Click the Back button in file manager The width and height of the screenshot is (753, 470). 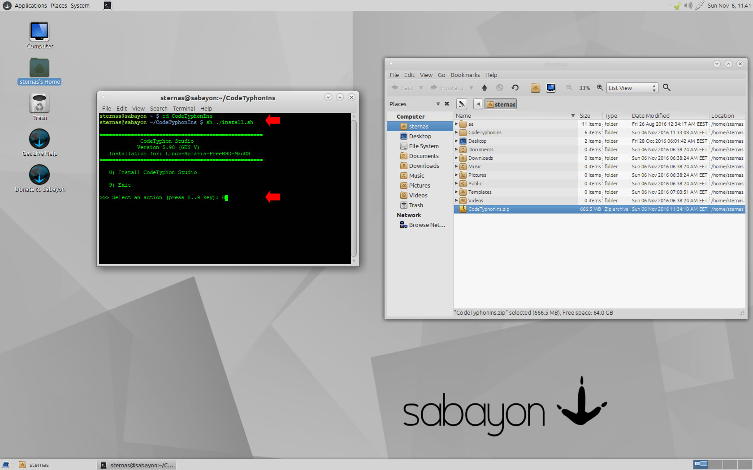point(402,88)
